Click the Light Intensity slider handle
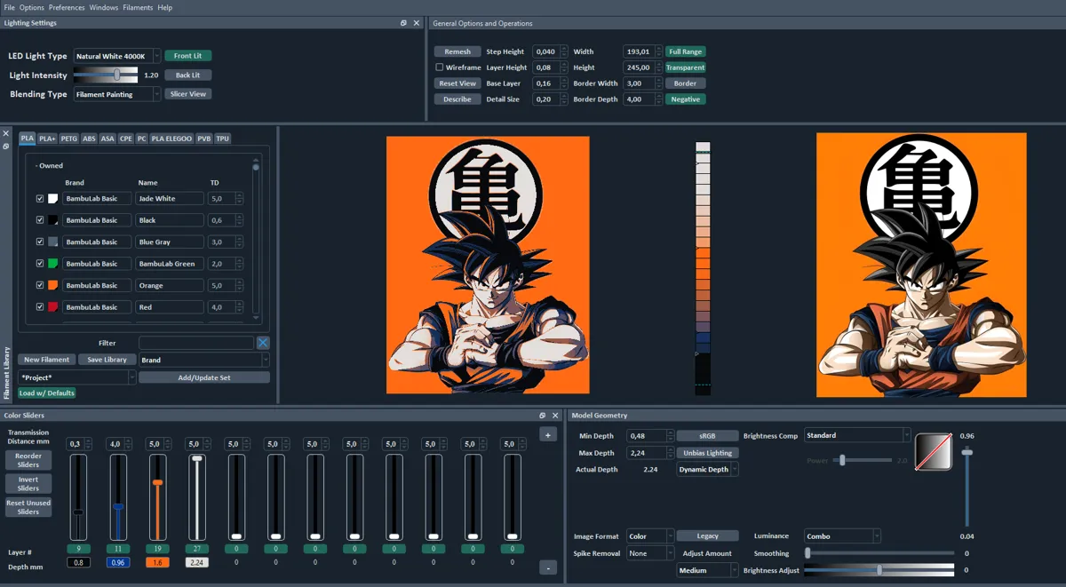This screenshot has width=1066, height=587. click(116, 75)
